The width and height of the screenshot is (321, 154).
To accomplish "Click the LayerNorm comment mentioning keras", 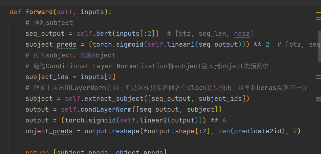I will click(166, 88).
